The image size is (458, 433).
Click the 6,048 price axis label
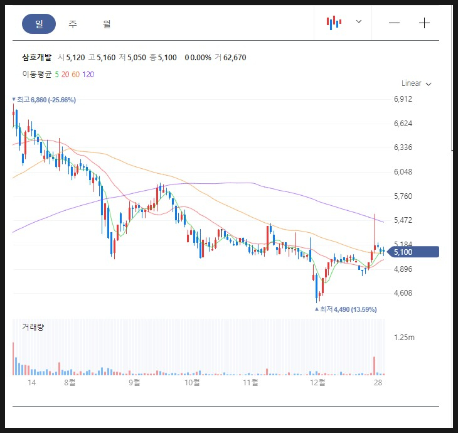[x=403, y=172]
